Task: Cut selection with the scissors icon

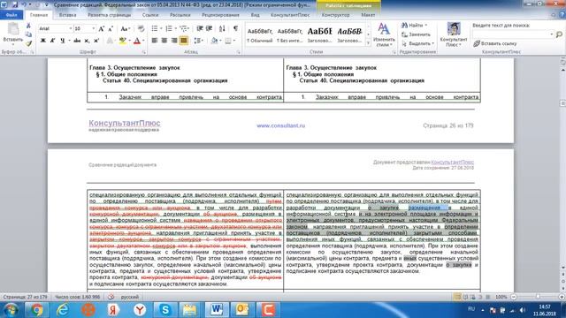Action: tap(28, 26)
